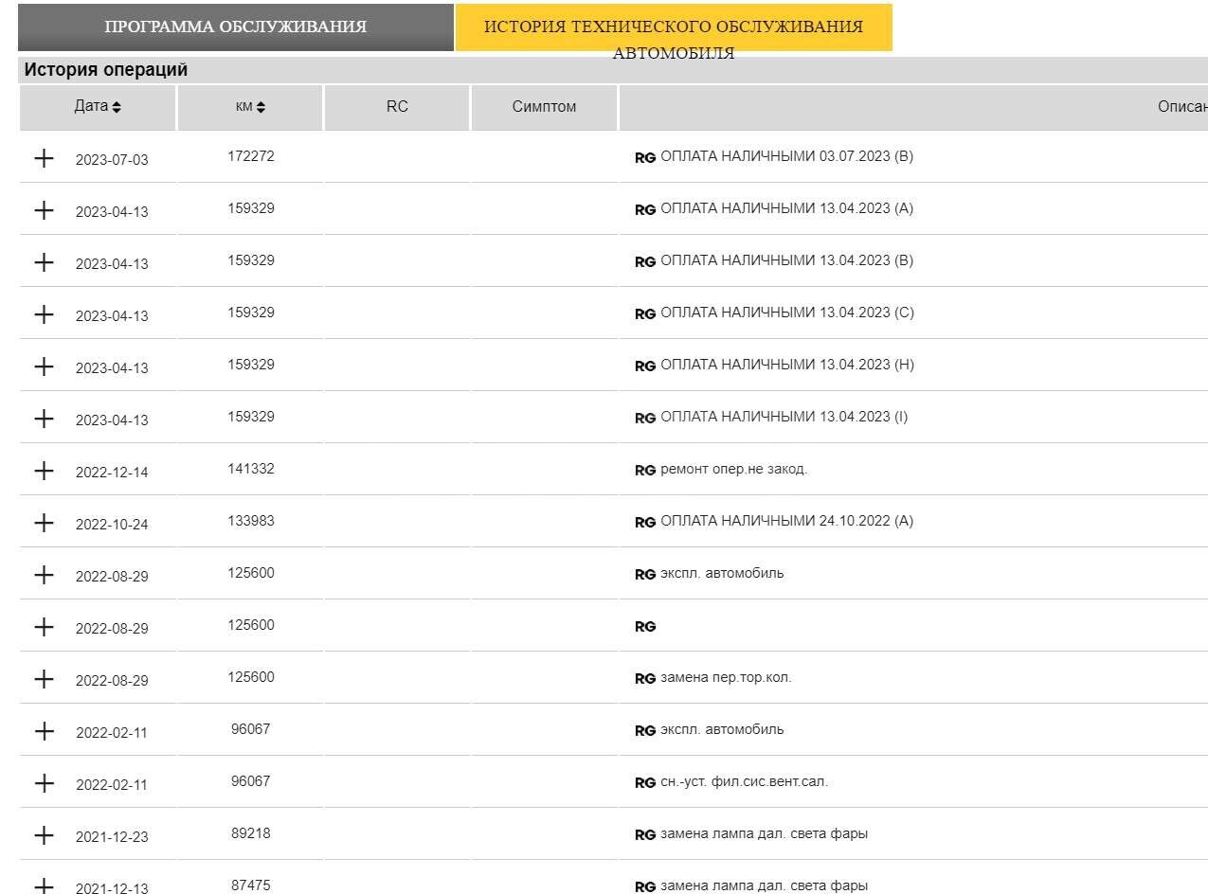Expand the замена пер.тор.кол. row
The height and width of the screenshot is (894, 1208).
(44, 679)
